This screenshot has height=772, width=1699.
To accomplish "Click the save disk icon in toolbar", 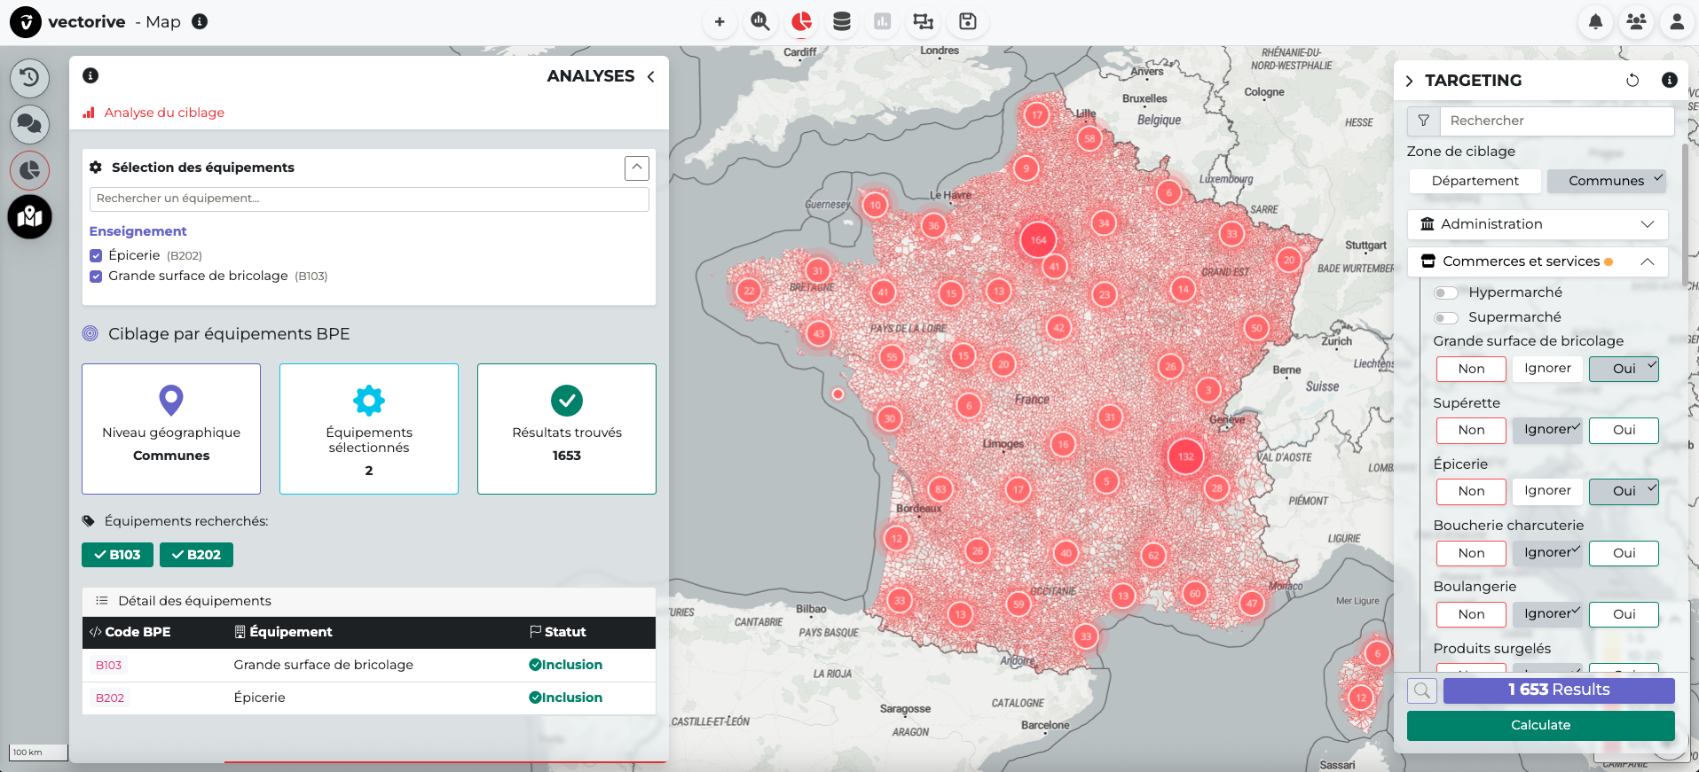I will click(967, 22).
